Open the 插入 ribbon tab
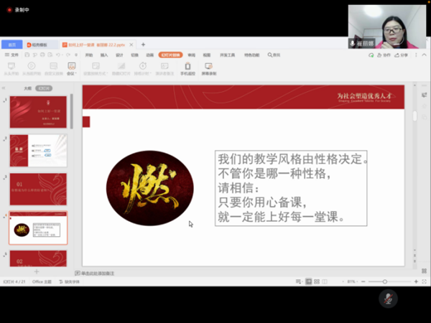 pyautogui.click(x=104, y=55)
